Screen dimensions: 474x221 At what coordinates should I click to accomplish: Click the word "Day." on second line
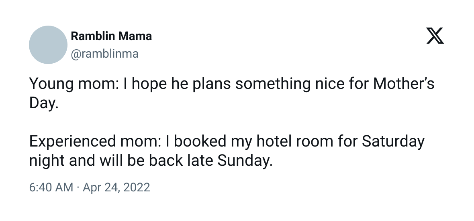pyautogui.click(x=43, y=103)
